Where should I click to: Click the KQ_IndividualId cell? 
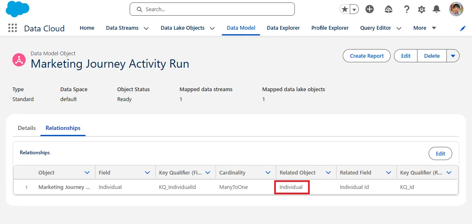pos(178,187)
